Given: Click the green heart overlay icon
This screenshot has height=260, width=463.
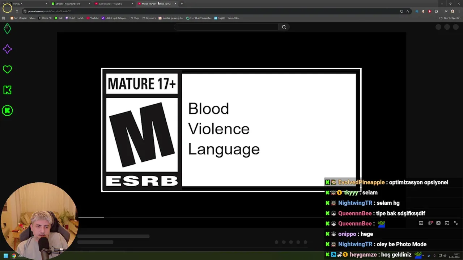Looking at the screenshot, I should coord(7,69).
